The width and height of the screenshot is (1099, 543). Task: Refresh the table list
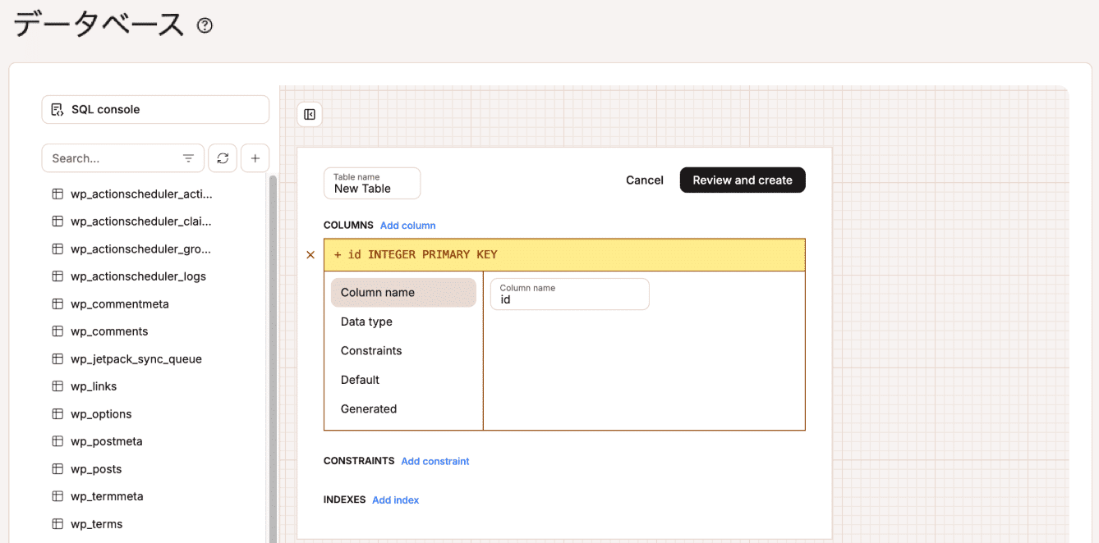(x=223, y=158)
